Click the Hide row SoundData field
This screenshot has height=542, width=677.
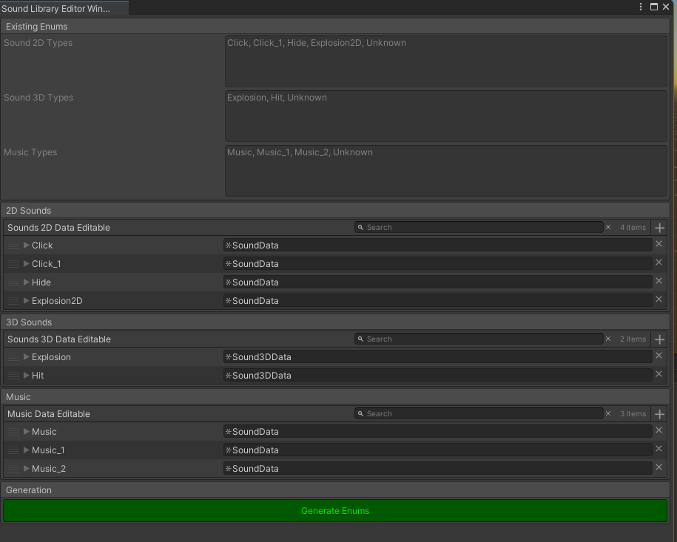[437, 282]
